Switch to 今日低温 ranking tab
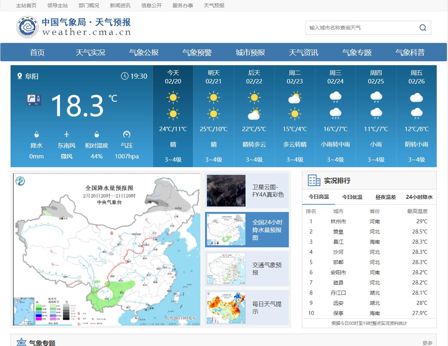Image resolution: width=448 pixels, height=346 pixels. pyautogui.click(x=352, y=197)
